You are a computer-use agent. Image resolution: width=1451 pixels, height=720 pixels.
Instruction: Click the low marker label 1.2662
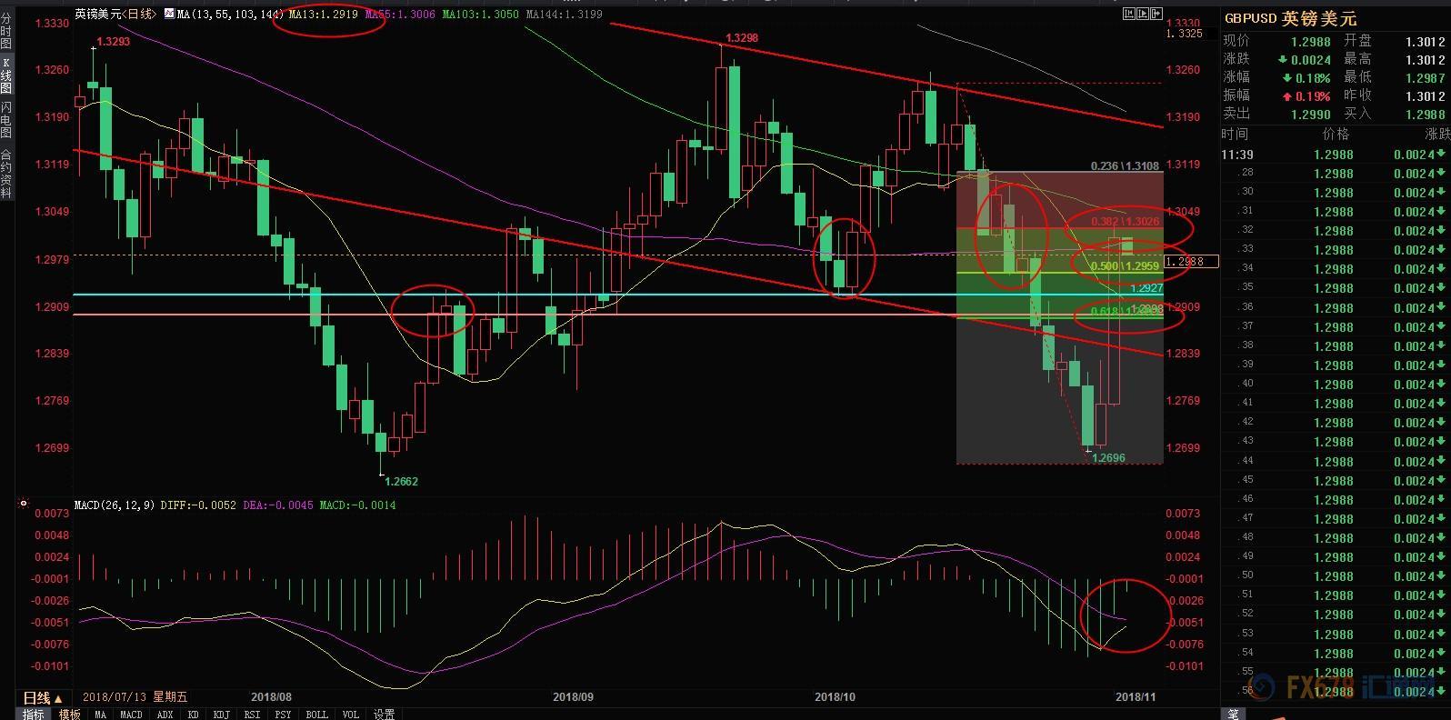point(402,481)
